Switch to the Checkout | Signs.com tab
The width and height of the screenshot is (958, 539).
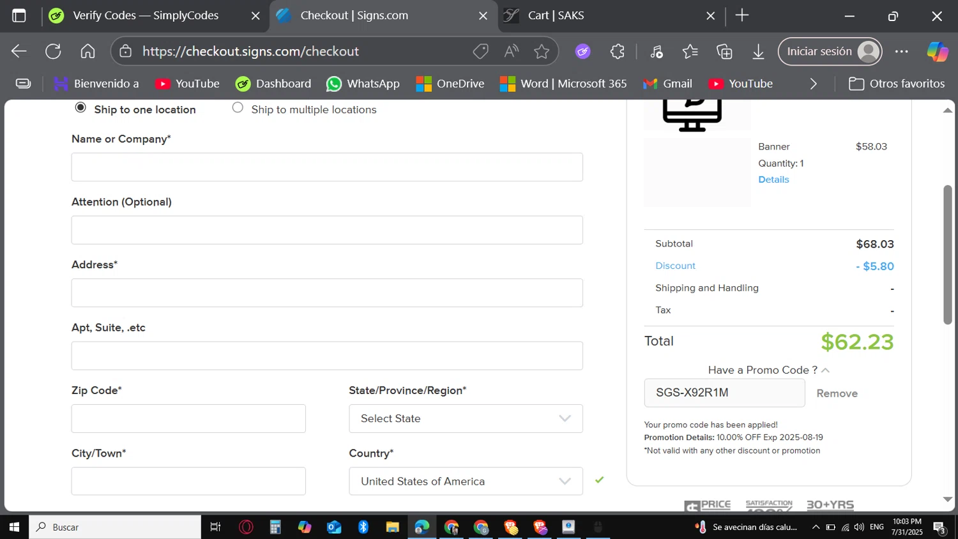coord(383,16)
